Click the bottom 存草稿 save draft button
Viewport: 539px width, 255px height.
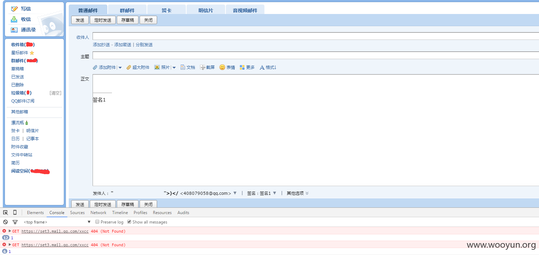128,204
